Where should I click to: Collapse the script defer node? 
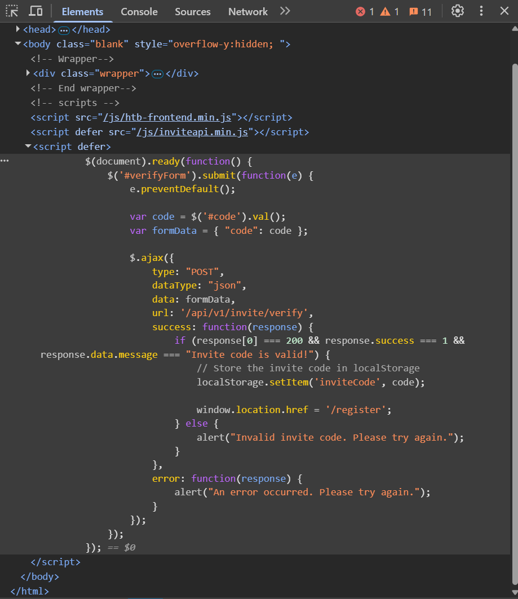click(x=28, y=146)
